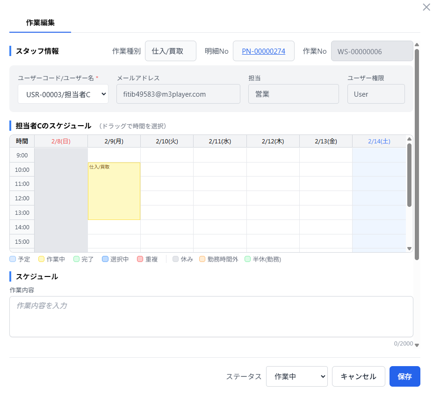Click the 作業種別 field showing 仕入/買取
Screen dimensions: 433x396
point(170,51)
